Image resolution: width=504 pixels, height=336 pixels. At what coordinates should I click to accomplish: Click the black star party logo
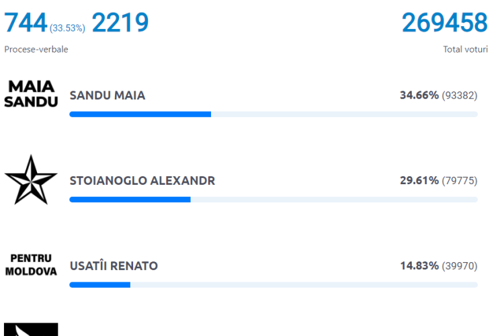coord(31,180)
